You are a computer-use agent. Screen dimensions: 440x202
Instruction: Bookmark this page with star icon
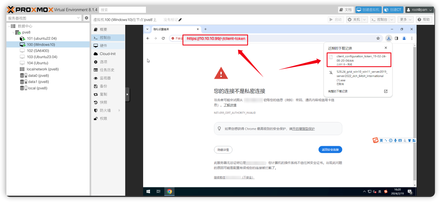(x=378, y=38)
